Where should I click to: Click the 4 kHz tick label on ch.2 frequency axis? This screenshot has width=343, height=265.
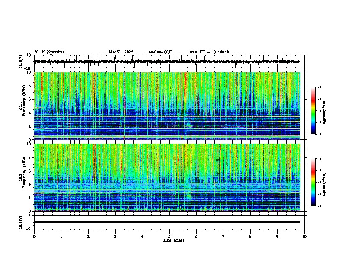pos(30,184)
